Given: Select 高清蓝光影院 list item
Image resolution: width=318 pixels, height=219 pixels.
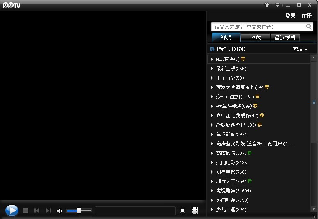Looking at the screenshot, I should (x=259, y=144).
